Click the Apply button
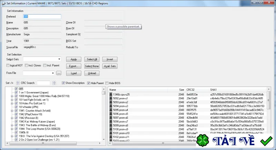The width and height of the screenshot is (276, 150). point(74,59)
